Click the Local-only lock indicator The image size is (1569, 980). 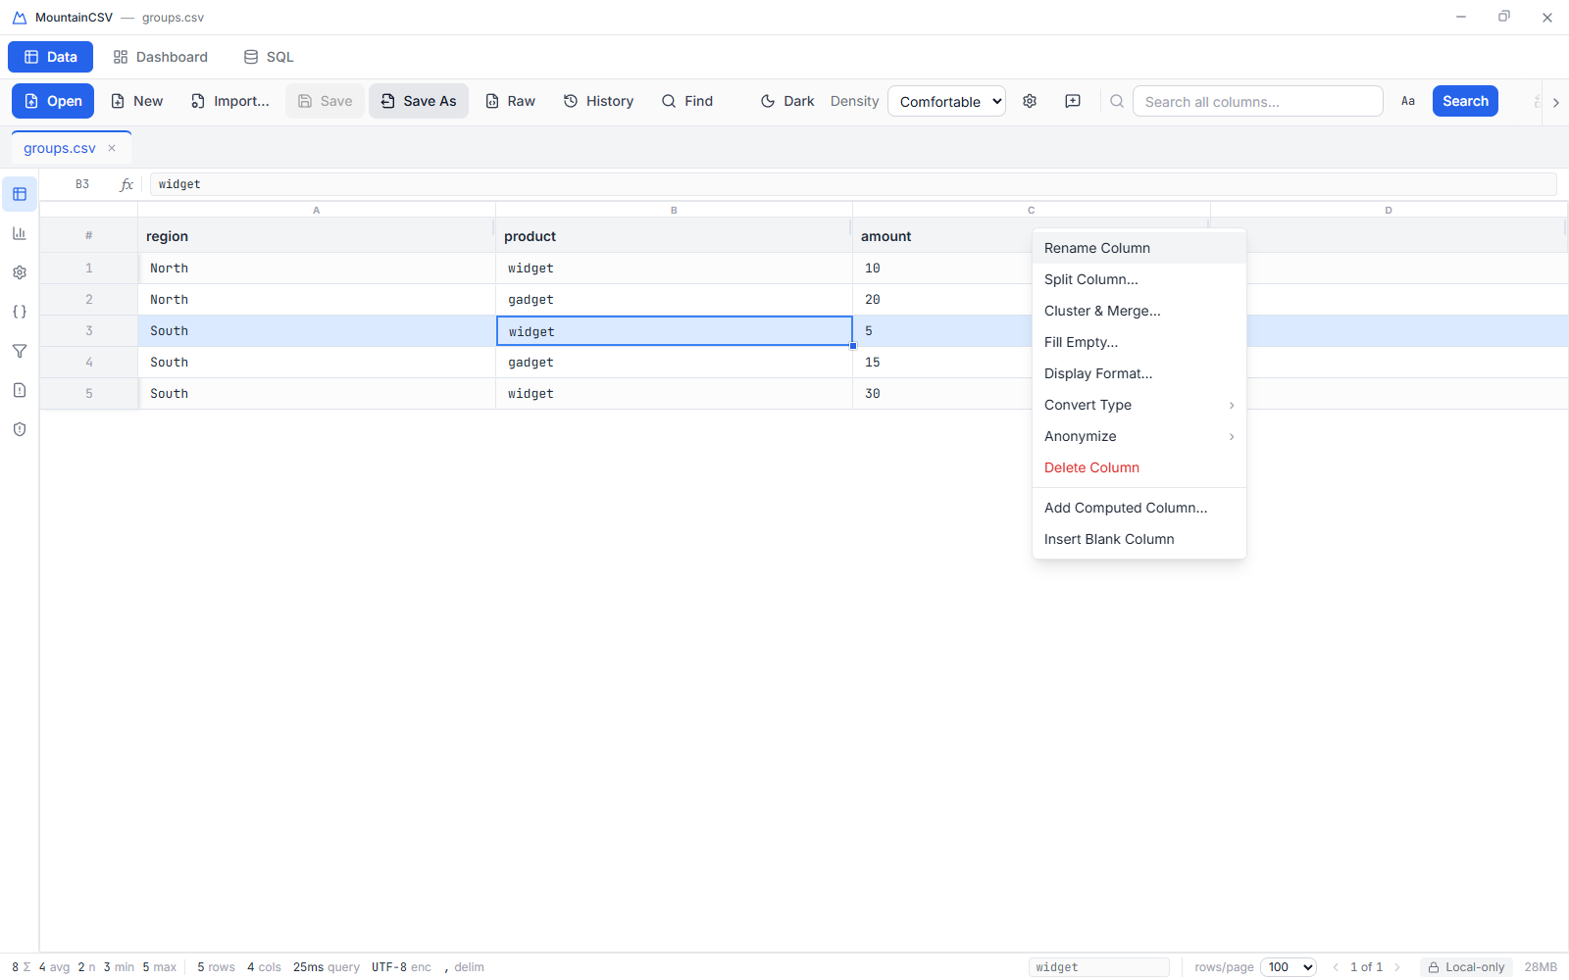click(x=1466, y=967)
